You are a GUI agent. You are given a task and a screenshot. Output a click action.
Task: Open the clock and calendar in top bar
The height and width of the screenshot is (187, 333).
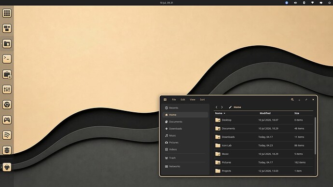[x=166, y=3]
